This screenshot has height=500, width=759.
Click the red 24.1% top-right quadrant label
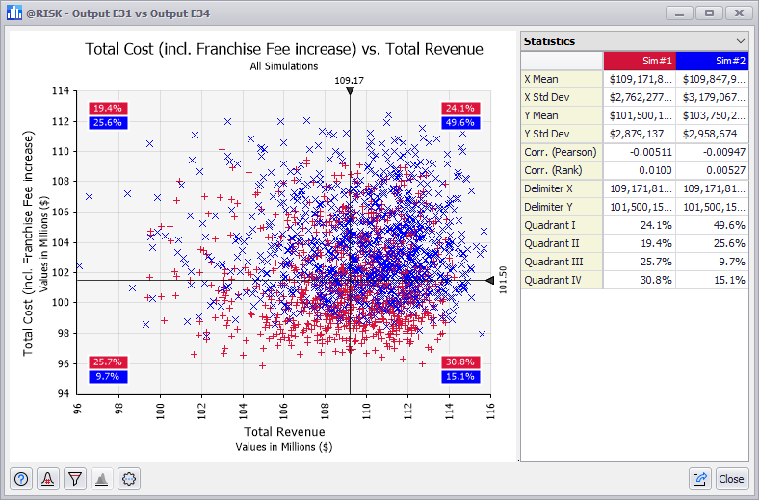point(459,108)
